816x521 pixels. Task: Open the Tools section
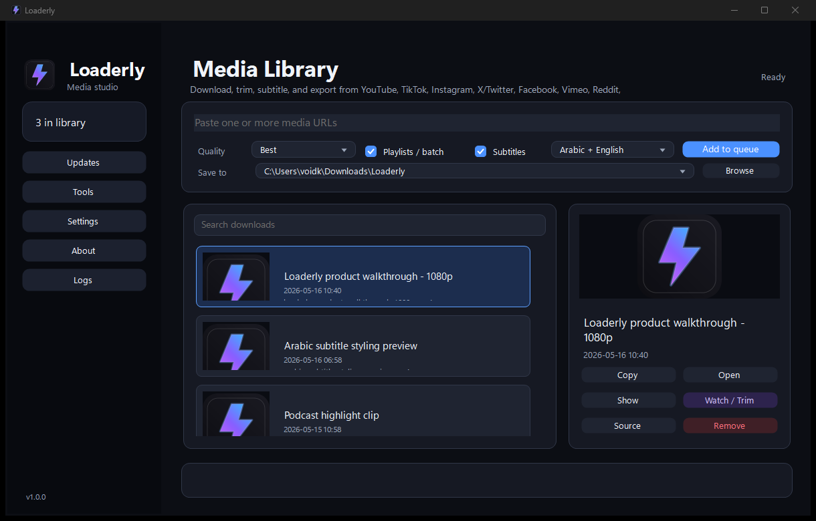[x=84, y=192]
